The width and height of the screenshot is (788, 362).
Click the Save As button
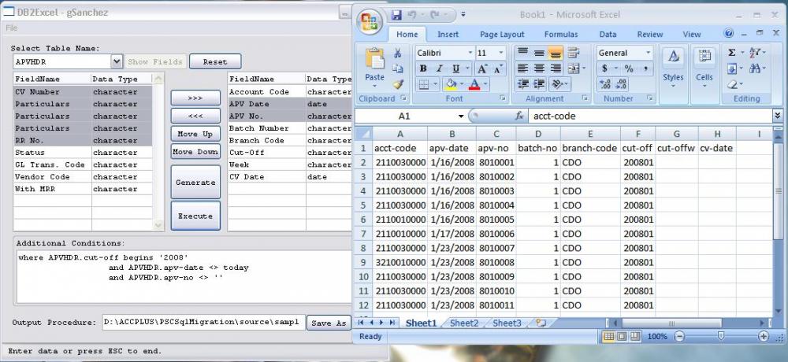[x=329, y=323]
